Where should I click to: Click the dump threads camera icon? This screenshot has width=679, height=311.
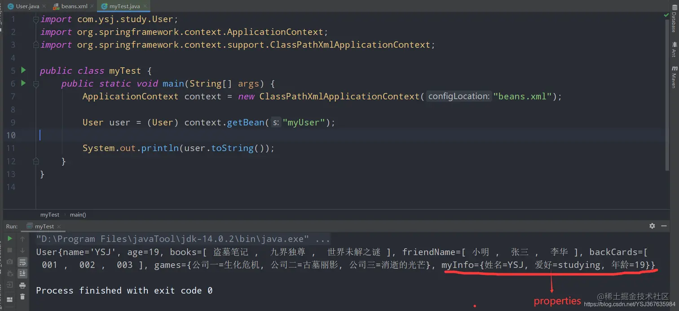(10, 262)
